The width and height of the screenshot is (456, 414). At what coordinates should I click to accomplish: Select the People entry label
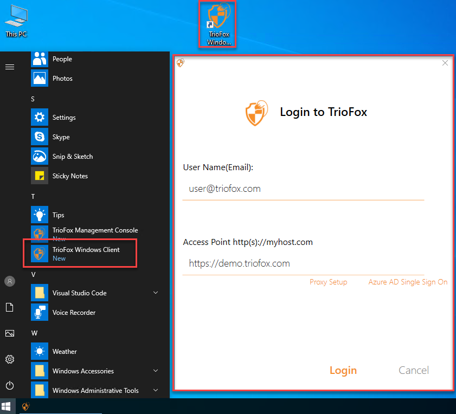tap(62, 59)
